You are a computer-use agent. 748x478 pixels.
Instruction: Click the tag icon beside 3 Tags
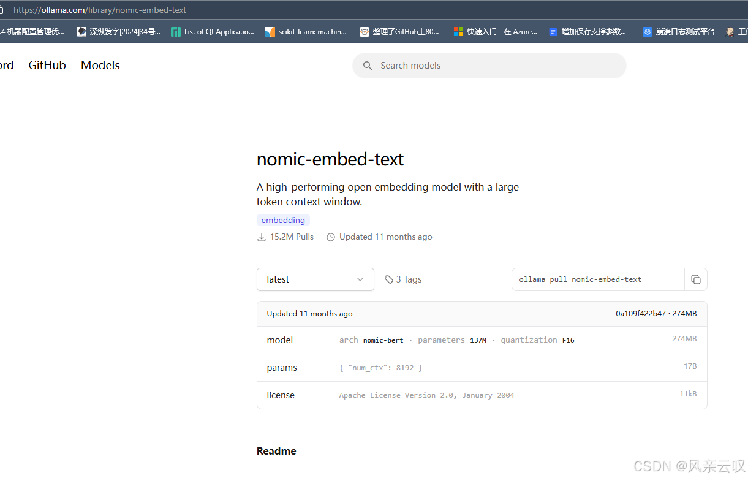click(389, 279)
